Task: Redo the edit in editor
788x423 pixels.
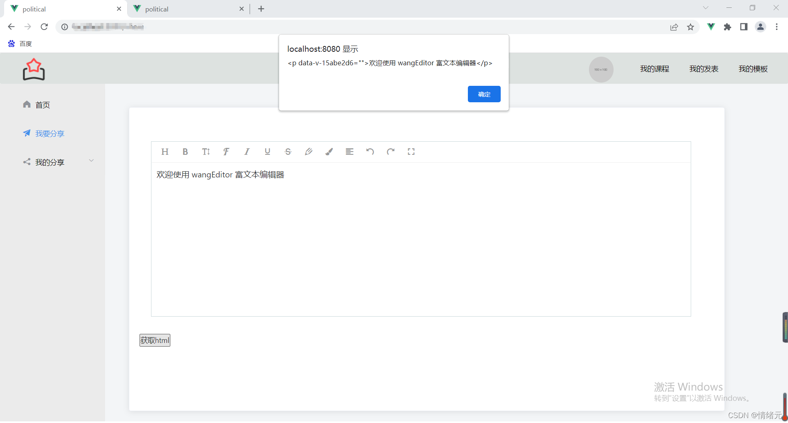Action: tap(391, 152)
